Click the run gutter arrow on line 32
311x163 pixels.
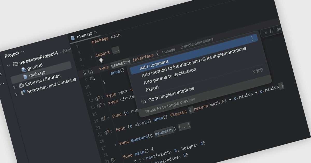coord(113,160)
